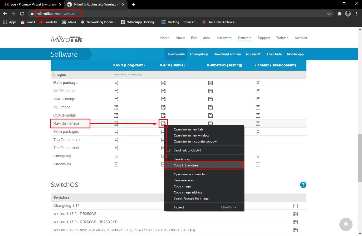This screenshot has width=362, height=236.
Task: Open the Chrome profile avatar
Action: 348,14
